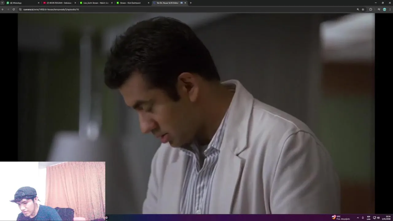Open the media control button in toolbar
This screenshot has height=221, width=393.
[379, 10]
